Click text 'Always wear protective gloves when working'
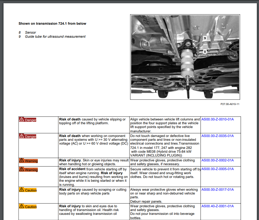259x220 pixels. coord(164,190)
